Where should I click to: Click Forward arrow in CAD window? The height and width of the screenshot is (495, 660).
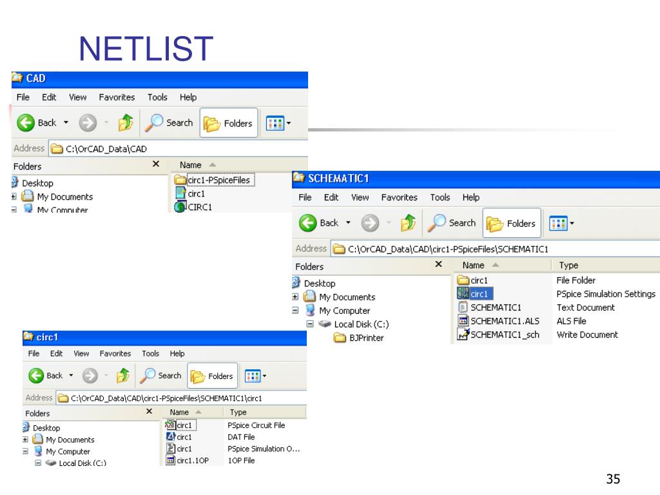pyautogui.click(x=88, y=123)
